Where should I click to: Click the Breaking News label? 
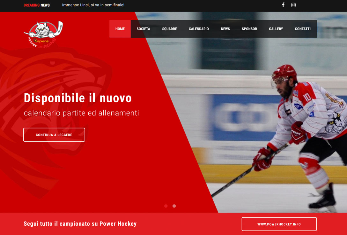pyautogui.click(x=37, y=5)
